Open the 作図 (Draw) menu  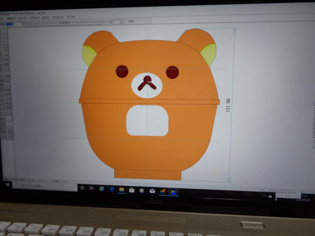[34, 18]
